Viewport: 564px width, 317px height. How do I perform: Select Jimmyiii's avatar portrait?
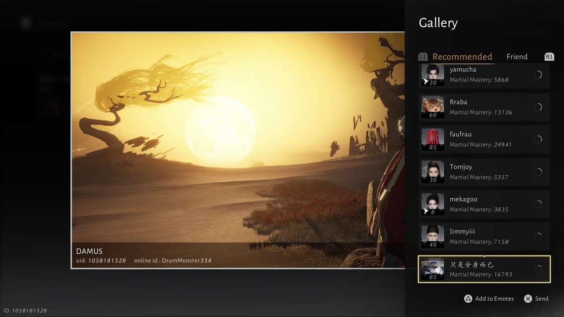[433, 236]
